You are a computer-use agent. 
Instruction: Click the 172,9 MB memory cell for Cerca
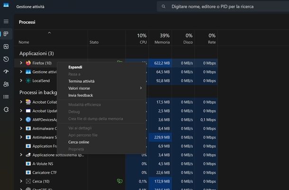click(161, 181)
